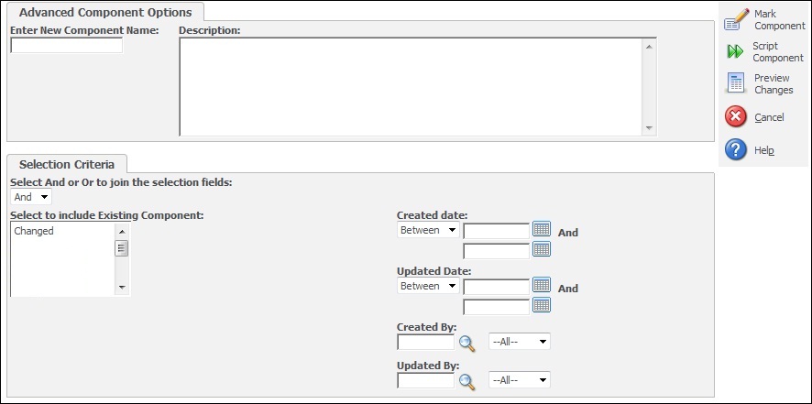Viewport: 812px width, 404px height.
Task: Open calendar for first Created date field
Action: 542,229
